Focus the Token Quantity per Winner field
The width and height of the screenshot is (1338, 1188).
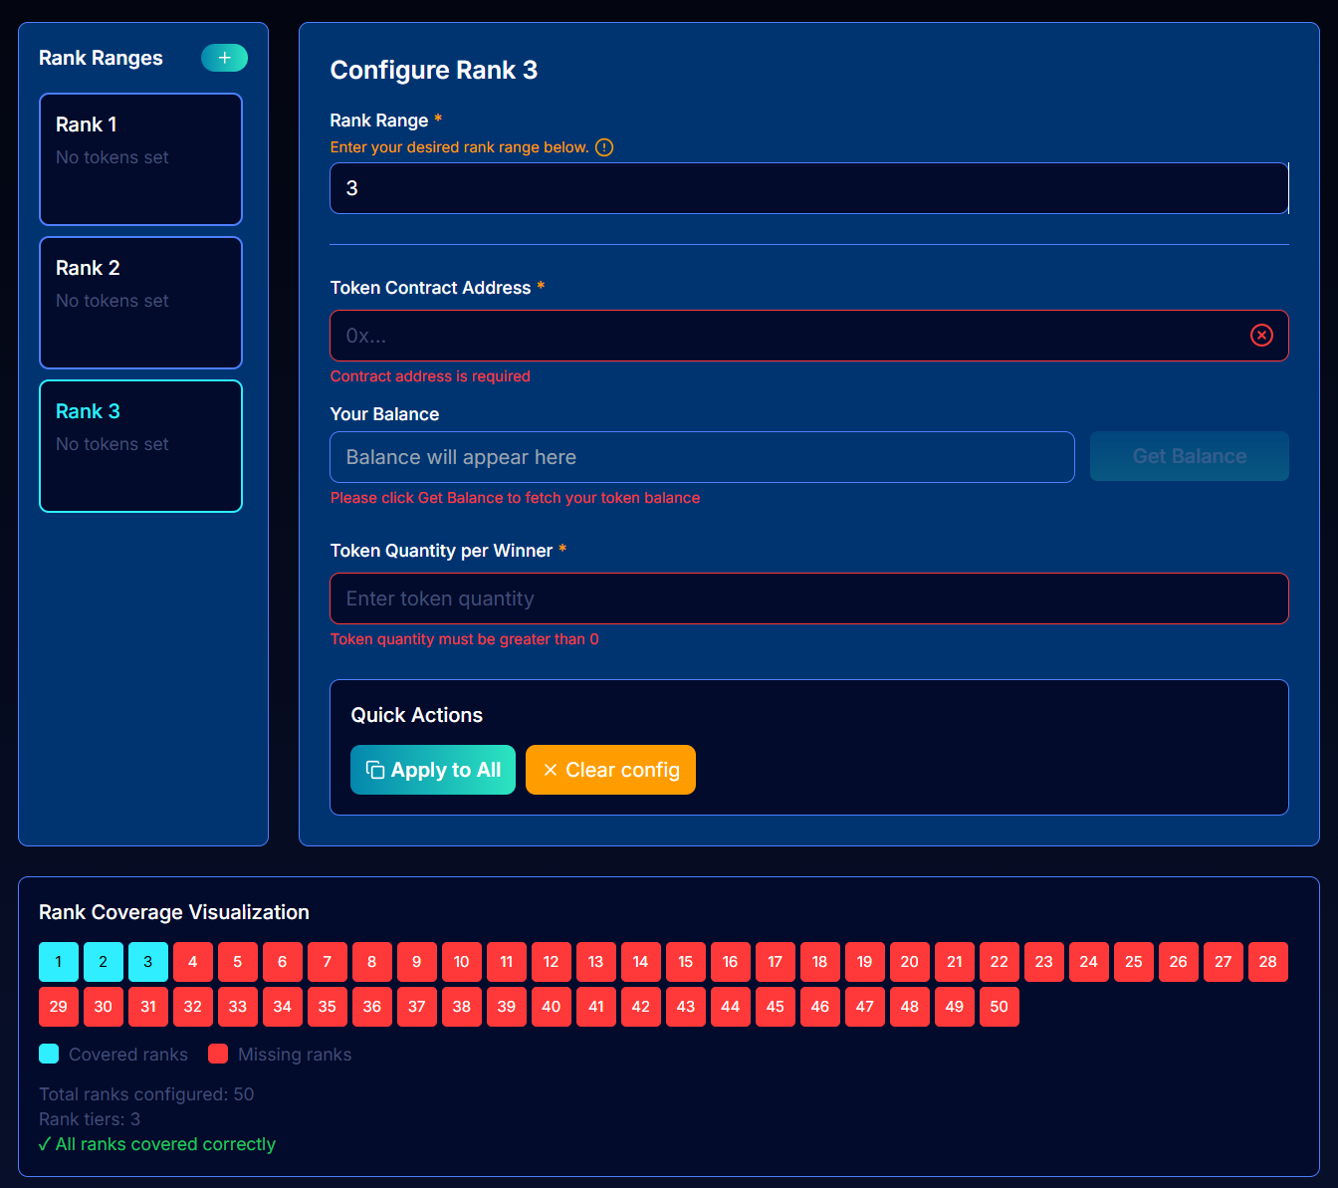point(808,598)
